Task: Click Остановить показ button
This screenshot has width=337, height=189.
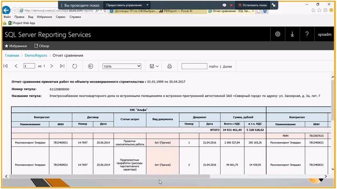Action: coord(253,5)
